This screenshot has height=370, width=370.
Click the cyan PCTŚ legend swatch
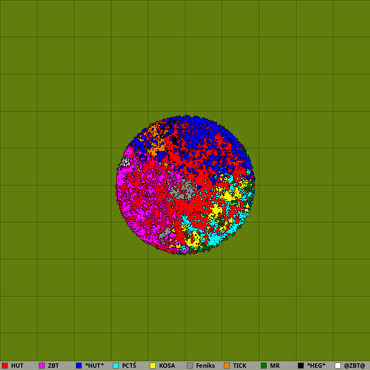(116, 366)
